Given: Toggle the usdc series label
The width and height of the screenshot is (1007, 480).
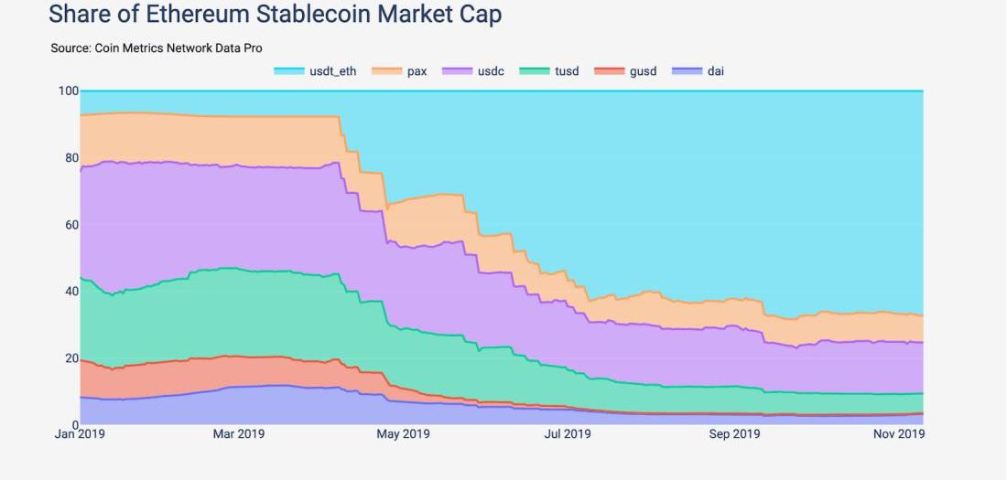Looking at the screenshot, I should 491,71.
